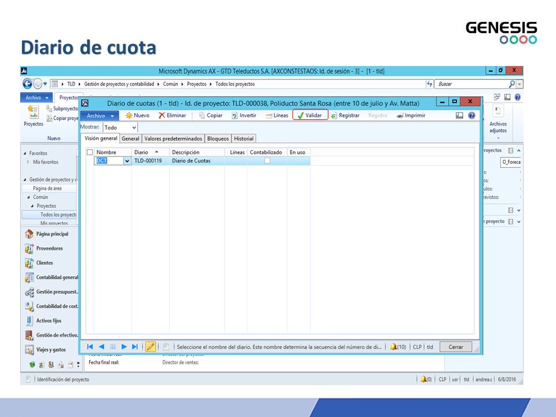This screenshot has height=417, width=556.
Task: Click the search magnifier icon
Action: tap(511, 84)
